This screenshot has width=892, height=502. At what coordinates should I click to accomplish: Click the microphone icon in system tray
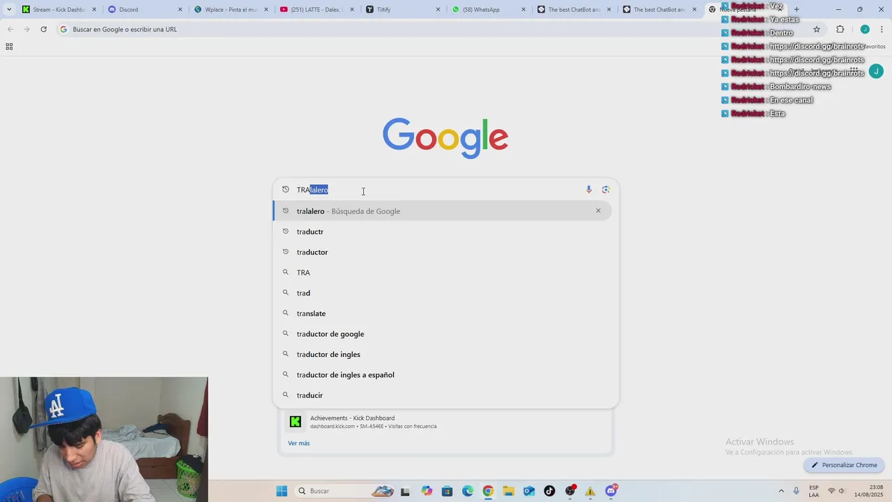[797, 491]
